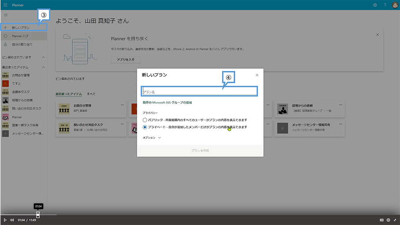Open お問合せ管理 plan card title
Screen dimensions: 400x225
click(x=82, y=105)
